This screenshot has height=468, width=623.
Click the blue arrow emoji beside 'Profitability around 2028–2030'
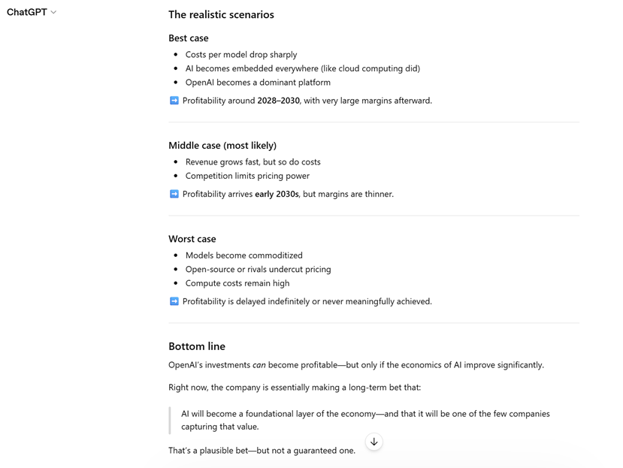pos(174,101)
